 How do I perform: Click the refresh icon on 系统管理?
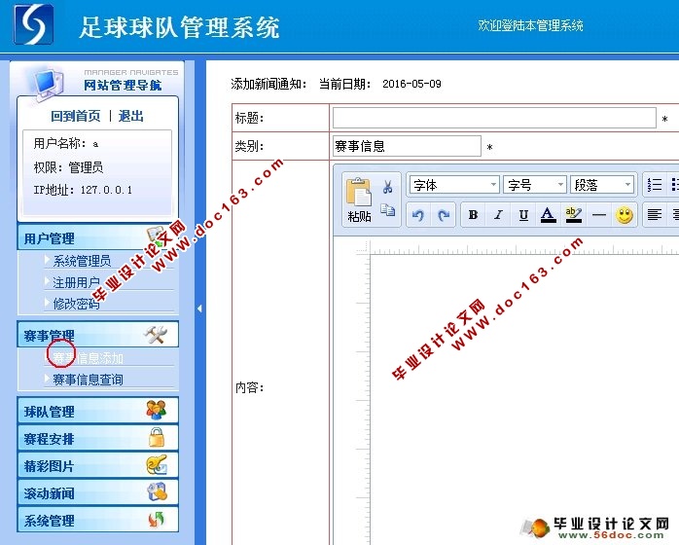pos(157,520)
